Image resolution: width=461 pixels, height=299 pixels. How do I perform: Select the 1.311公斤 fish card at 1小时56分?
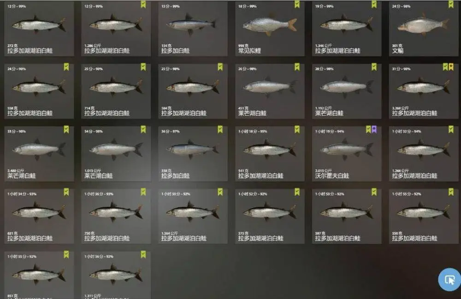tap(116, 275)
